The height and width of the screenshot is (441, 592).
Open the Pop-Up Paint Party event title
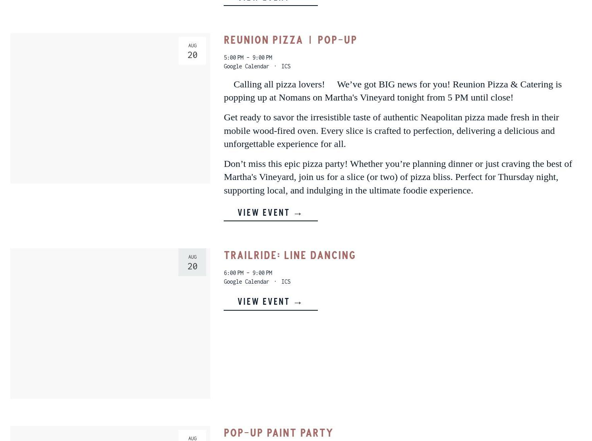(278, 433)
